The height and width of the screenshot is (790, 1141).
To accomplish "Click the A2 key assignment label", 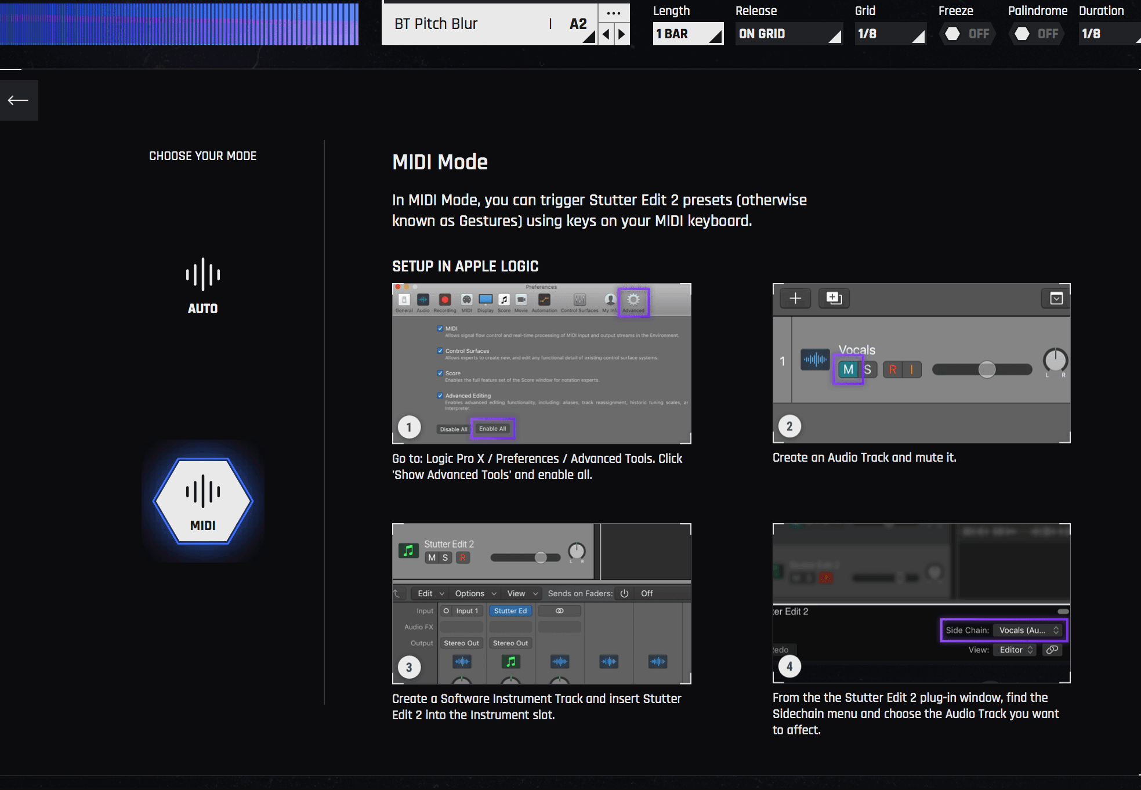I will [x=578, y=24].
